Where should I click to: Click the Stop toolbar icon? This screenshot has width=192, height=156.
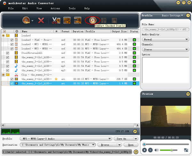click(x=114, y=20)
